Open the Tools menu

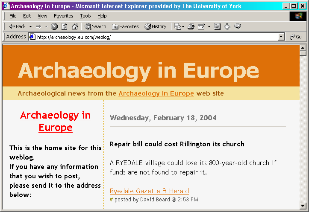[85, 16]
